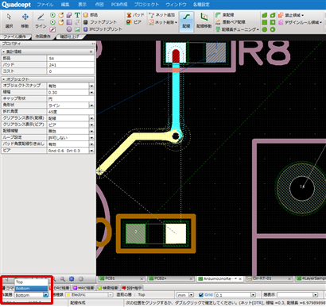The height and width of the screenshot is (307, 326).
Task: Open the Grid 0.1 value dropdown
Action: (x=254, y=295)
